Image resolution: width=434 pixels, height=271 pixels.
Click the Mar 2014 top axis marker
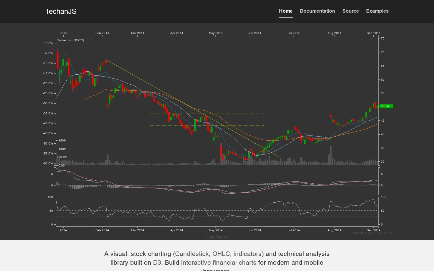coord(137,33)
